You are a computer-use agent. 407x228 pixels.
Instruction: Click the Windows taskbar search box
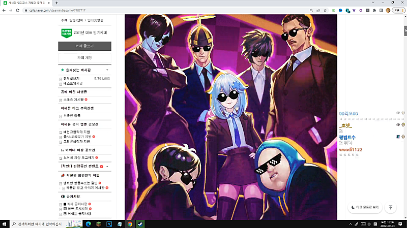click(38, 224)
